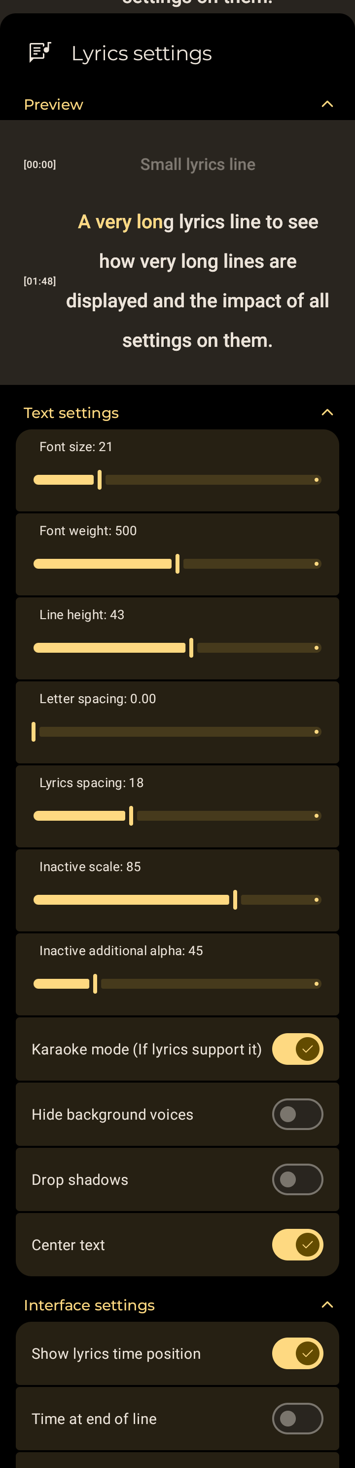Viewport: 355px width, 1468px height.
Task: Collapse the Text settings section
Action: (x=327, y=413)
